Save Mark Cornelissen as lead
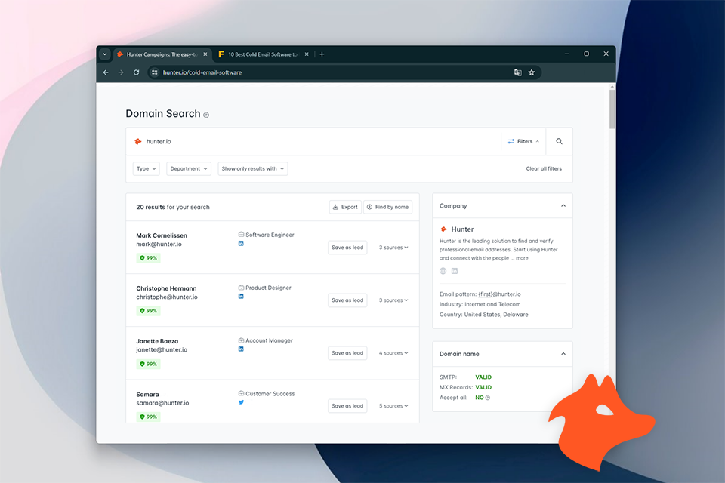Screen dimensions: 725x483 click(347, 248)
